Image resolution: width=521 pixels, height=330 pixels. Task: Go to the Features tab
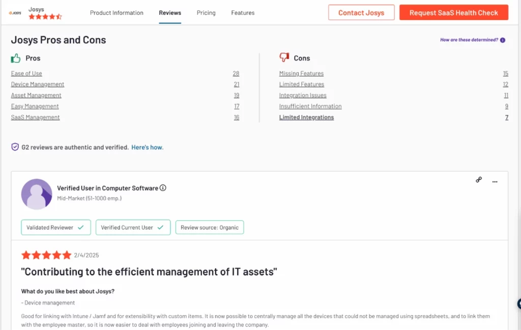[x=243, y=13]
